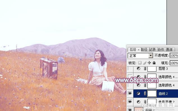Close the 图层 tab with its X

(138, 50)
